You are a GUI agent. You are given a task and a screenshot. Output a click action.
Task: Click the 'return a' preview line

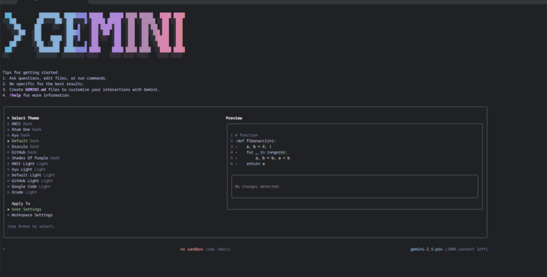coord(255,164)
